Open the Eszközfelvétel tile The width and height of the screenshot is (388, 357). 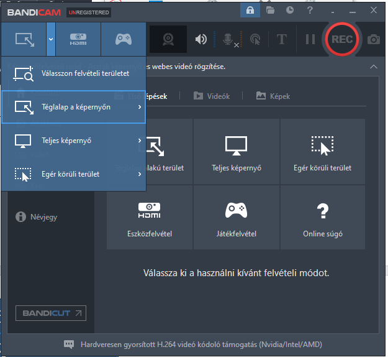pos(150,218)
